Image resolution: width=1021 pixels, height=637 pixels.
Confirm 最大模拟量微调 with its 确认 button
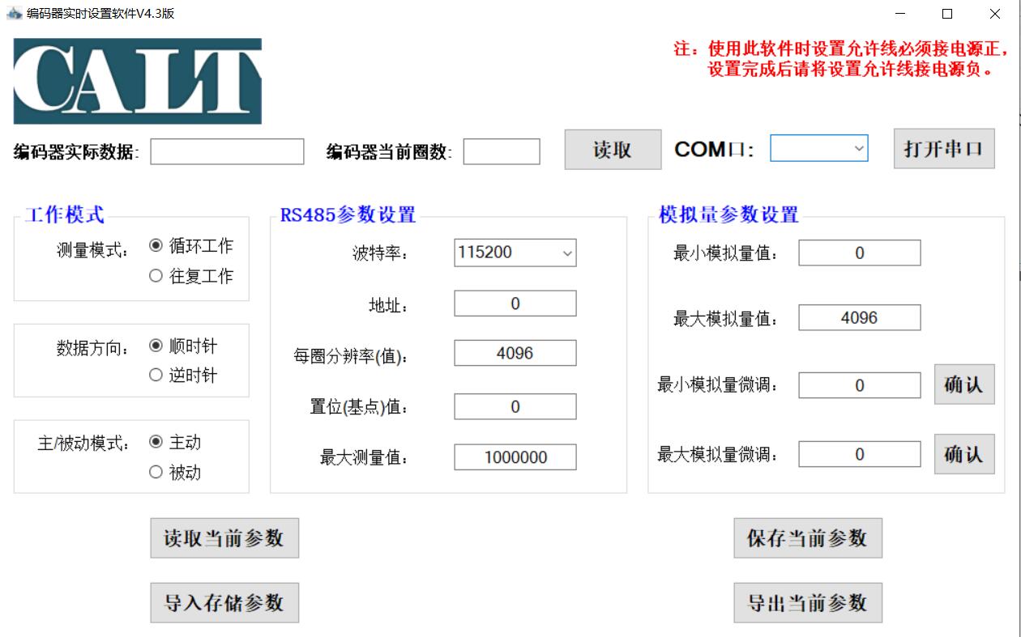point(963,454)
